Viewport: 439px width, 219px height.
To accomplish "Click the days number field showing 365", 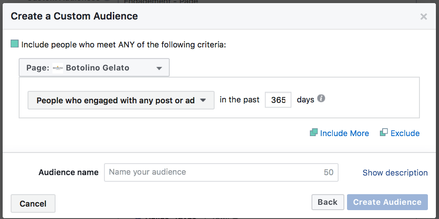I will (x=278, y=100).
